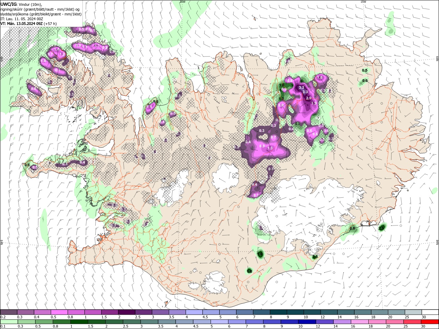The height and width of the screenshot is (329, 439).
Task: Click the '(+57 h)' forecast offset text
Action: point(50,24)
